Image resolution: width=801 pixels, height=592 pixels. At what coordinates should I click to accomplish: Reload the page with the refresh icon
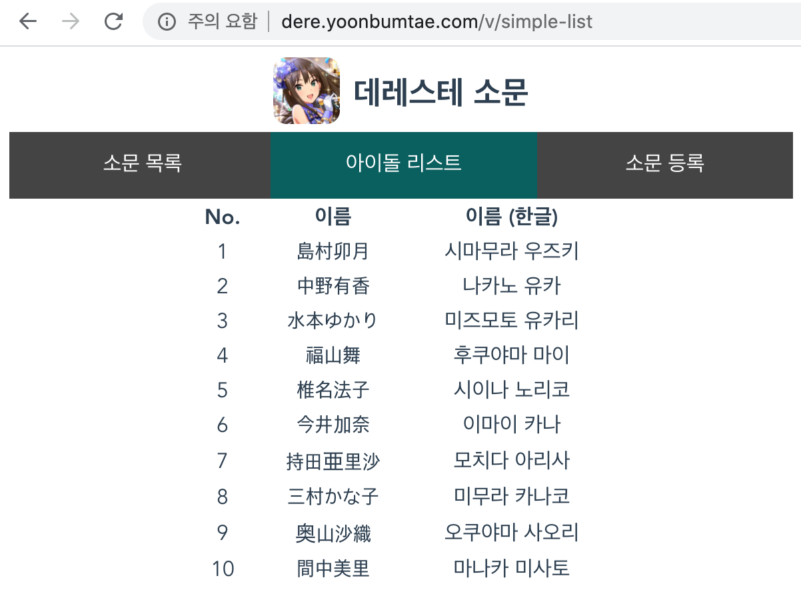[114, 22]
